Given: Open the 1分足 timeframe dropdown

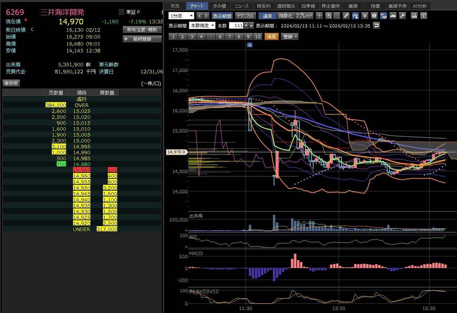Looking at the screenshot, I should tap(181, 16).
